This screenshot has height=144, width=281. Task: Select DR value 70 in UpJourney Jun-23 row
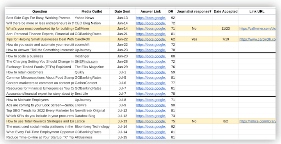(x=171, y=50)
